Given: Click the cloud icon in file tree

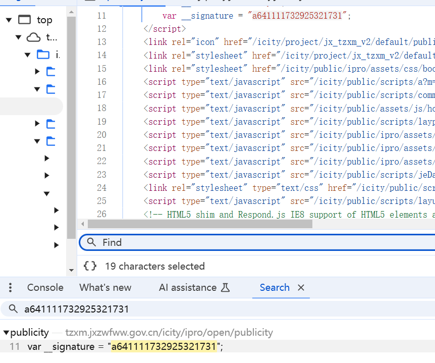Looking at the screenshot, I should point(33,37).
